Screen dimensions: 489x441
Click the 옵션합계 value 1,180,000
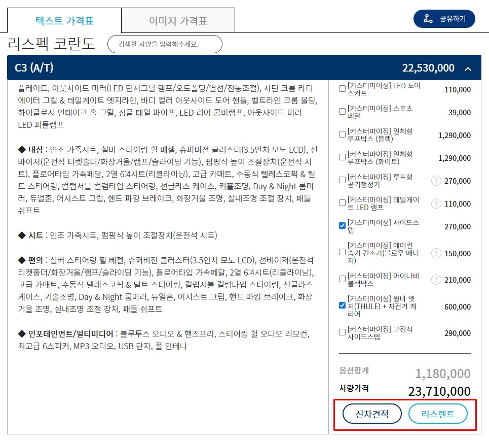(x=442, y=374)
